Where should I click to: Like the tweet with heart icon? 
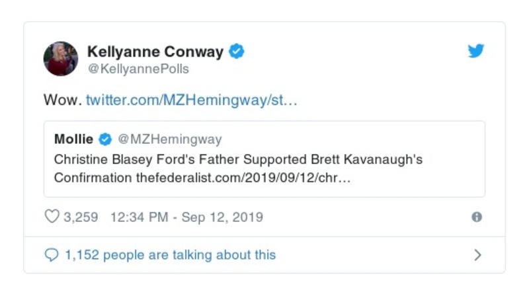[x=52, y=217]
